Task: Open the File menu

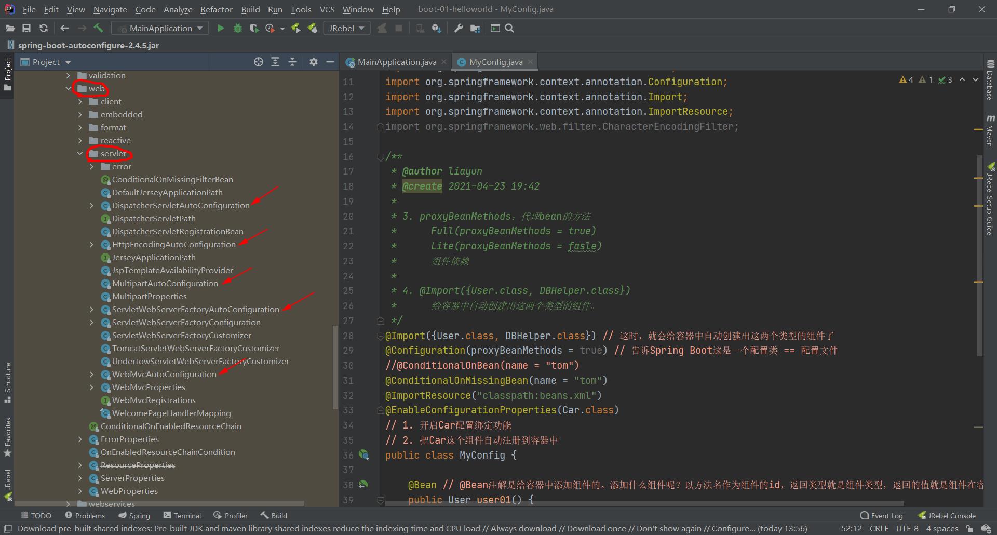Action: [x=29, y=9]
